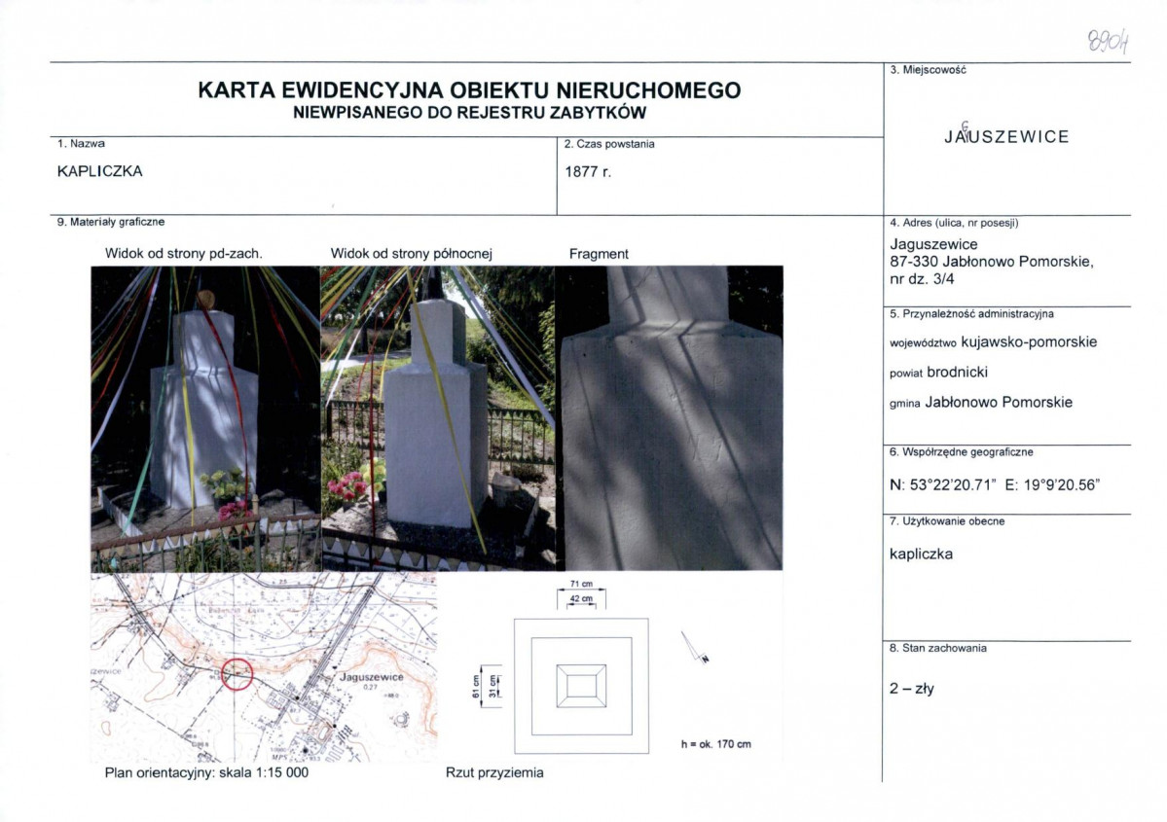Click the title 'KARTA EWIDENCYJNA OBIEKTU NIERUCHOMEGO'
Image resolution: width=1167 pixels, height=822 pixels.
[469, 90]
